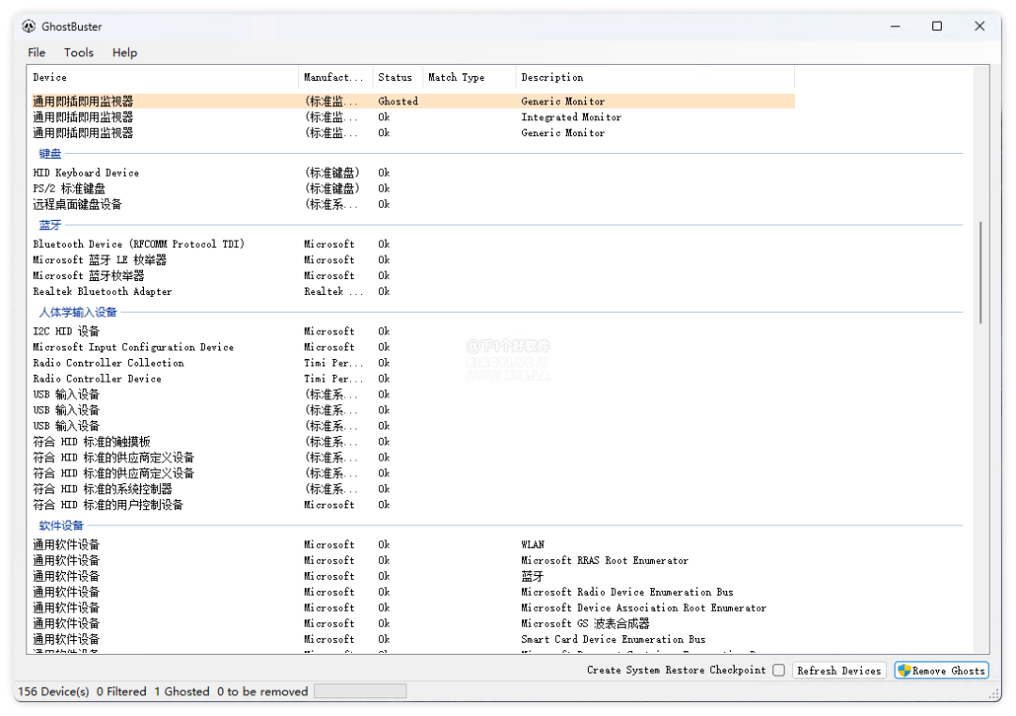The width and height of the screenshot is (1016, 716).
Task: Minimize the GhostBuster window
Action: click(x=894, y=26)
